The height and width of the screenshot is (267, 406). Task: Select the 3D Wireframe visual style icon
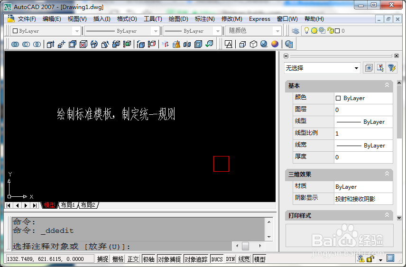pos(242,44)
